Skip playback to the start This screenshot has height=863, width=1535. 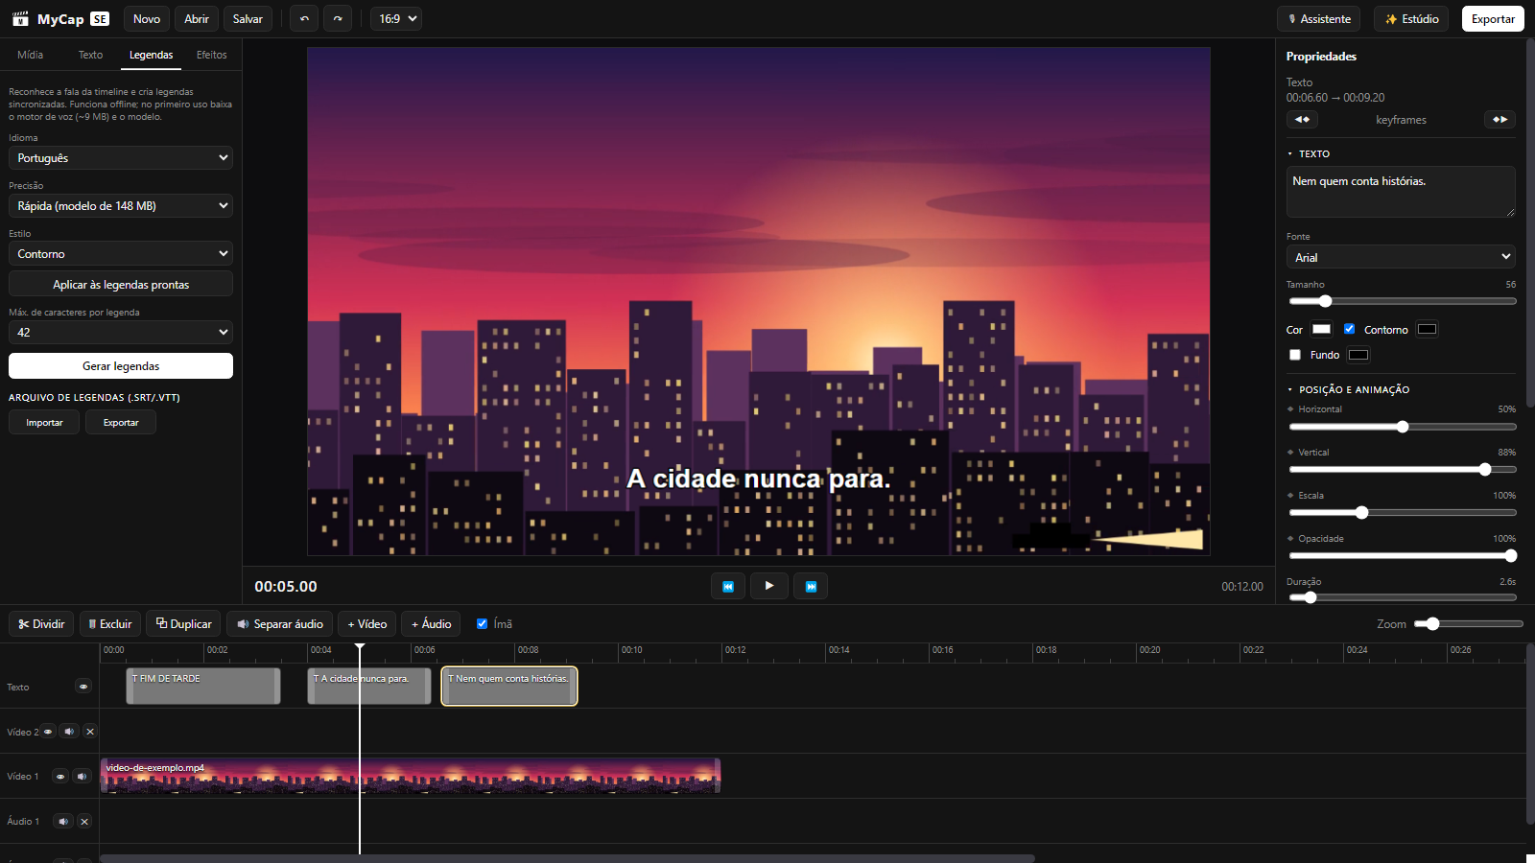[728, 586]
